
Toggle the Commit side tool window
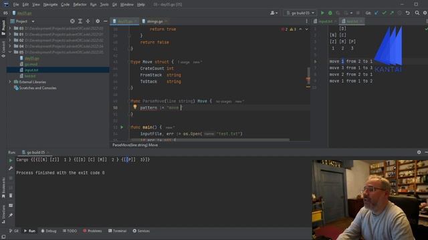coord(3,49)
